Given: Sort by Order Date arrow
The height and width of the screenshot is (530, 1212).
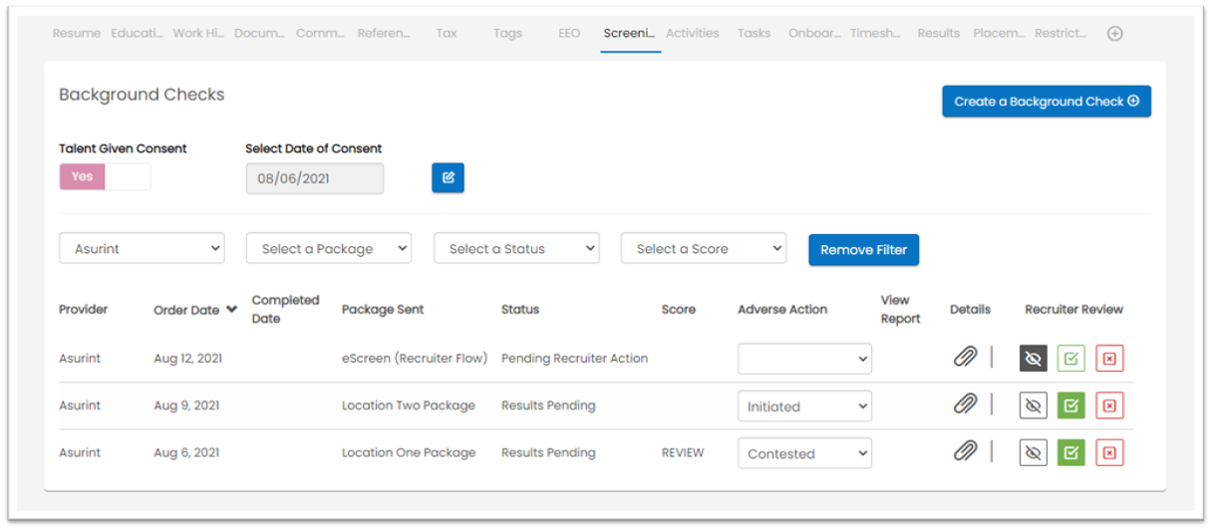Looking at the screenshot, I should click(232, 309).
